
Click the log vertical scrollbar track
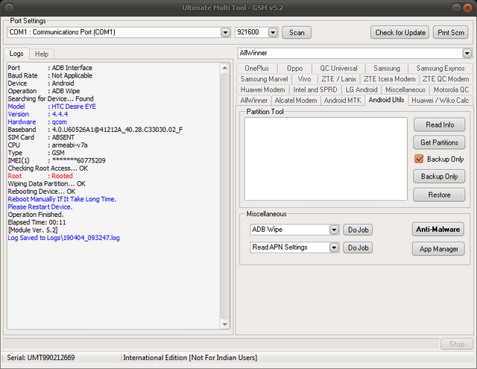click(225, 196)
